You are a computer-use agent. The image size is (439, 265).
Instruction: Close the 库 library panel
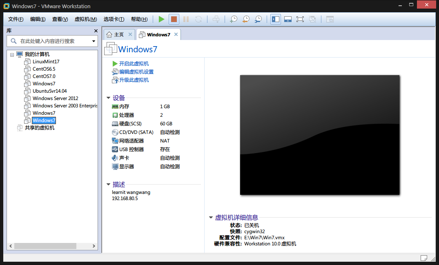[96, 31]
